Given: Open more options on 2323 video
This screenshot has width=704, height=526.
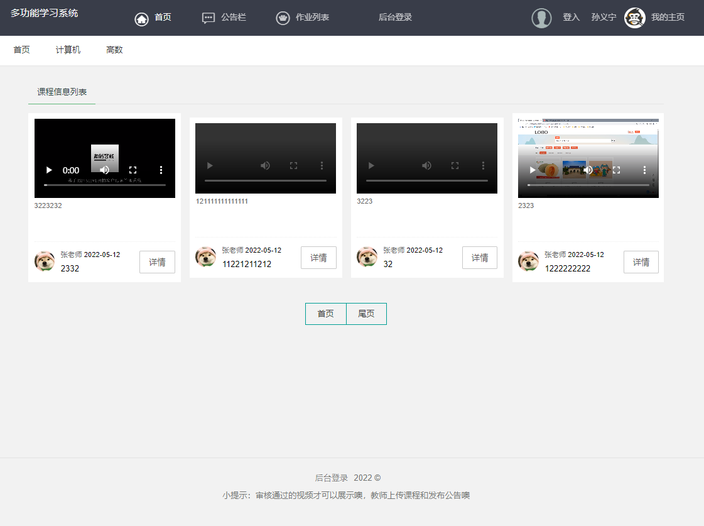Looking at the screenshot, I should click(x=645, y=170).
